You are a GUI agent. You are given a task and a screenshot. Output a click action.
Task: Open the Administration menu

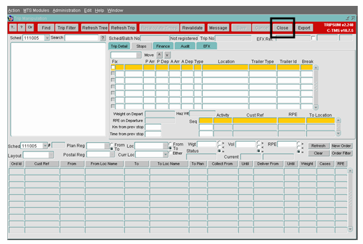pos(66,10)
